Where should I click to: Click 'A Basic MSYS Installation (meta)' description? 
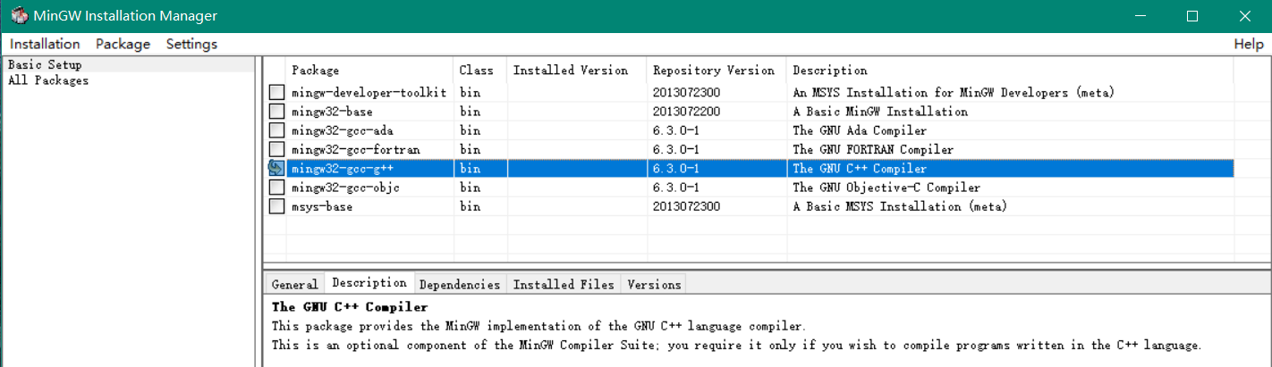tap(900, 206)
